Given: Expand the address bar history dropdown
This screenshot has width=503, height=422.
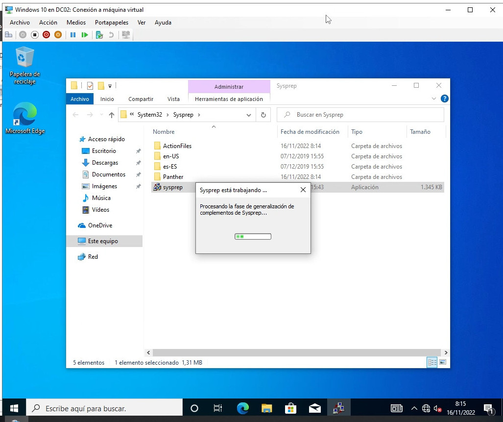Looking at the screenshot, I should (249, 115).
